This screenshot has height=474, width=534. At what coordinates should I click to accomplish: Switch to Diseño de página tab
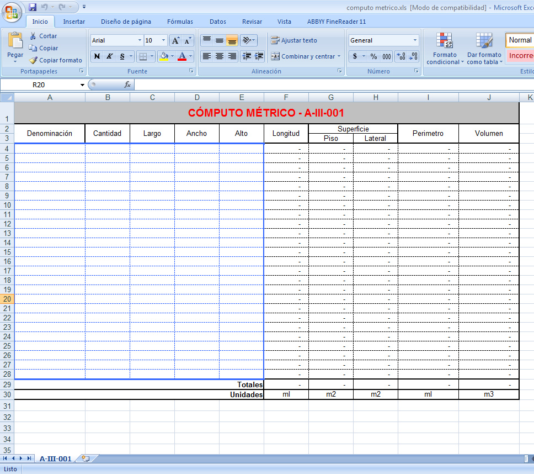(x=126, y=22)
